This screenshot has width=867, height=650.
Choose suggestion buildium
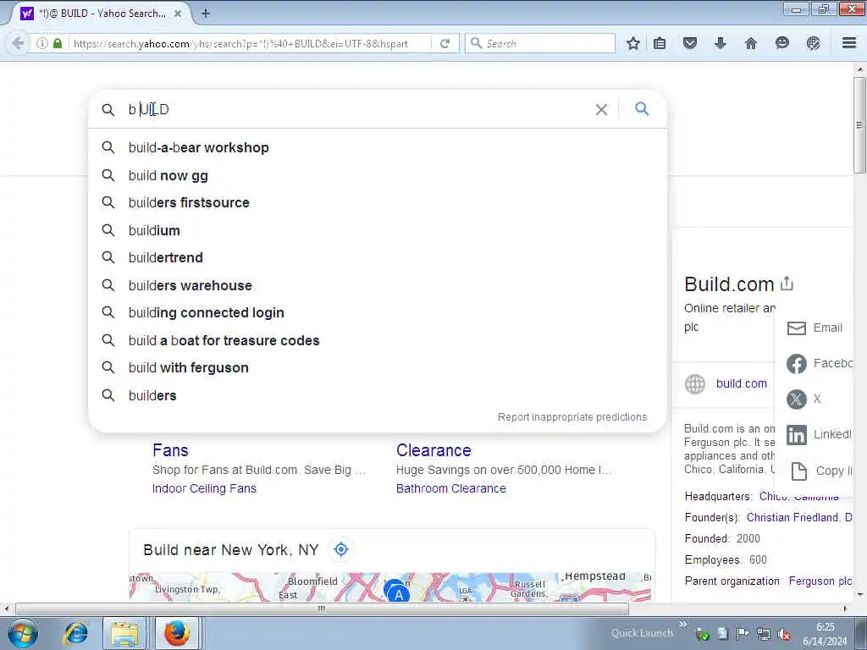click(x=378, y=230)
